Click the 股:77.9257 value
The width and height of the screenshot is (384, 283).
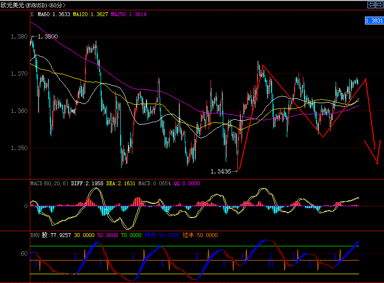click(x=56, y=235)
